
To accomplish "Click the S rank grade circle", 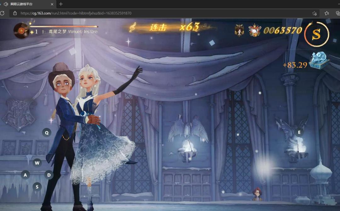I will tap(317, 34).
